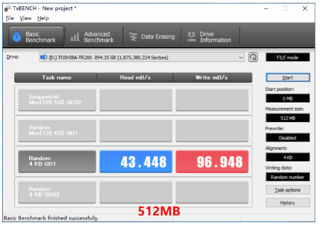This screenshot has height=225, width=320.
Task: Toggle the Random 4 KB QD32 task
Action: click(x=57, y=192)
